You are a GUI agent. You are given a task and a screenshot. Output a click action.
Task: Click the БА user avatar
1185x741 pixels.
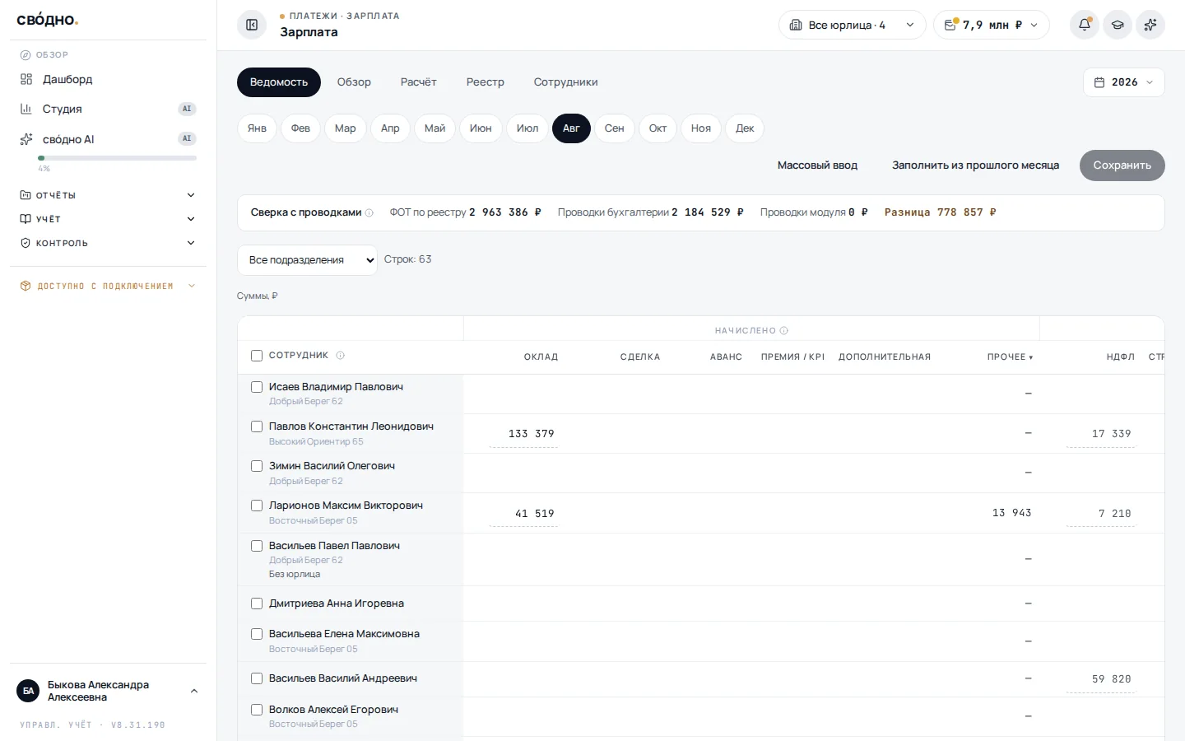click(28, 691)
